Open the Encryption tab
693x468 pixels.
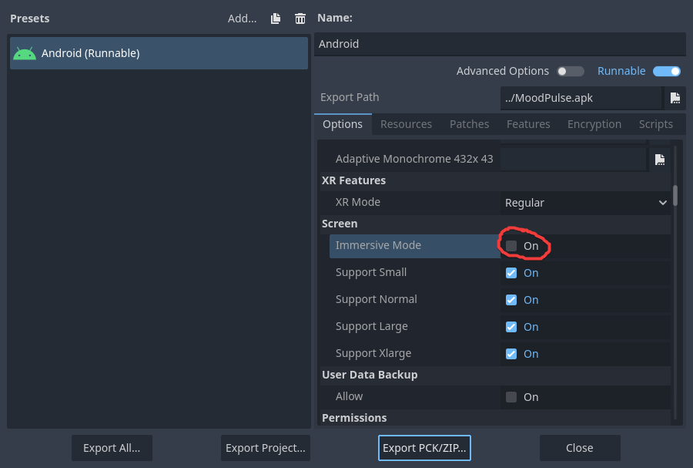click(x=594, y=124)
